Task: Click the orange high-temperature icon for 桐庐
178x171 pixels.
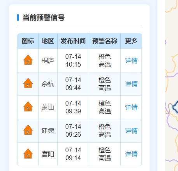Action: pos(28,60)
